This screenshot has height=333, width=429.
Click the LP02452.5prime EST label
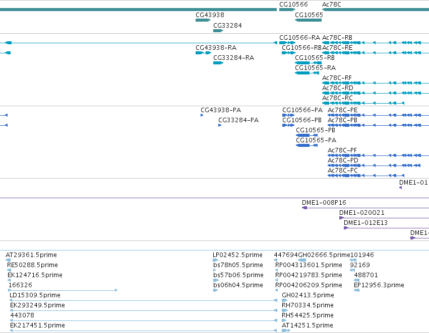237,255
